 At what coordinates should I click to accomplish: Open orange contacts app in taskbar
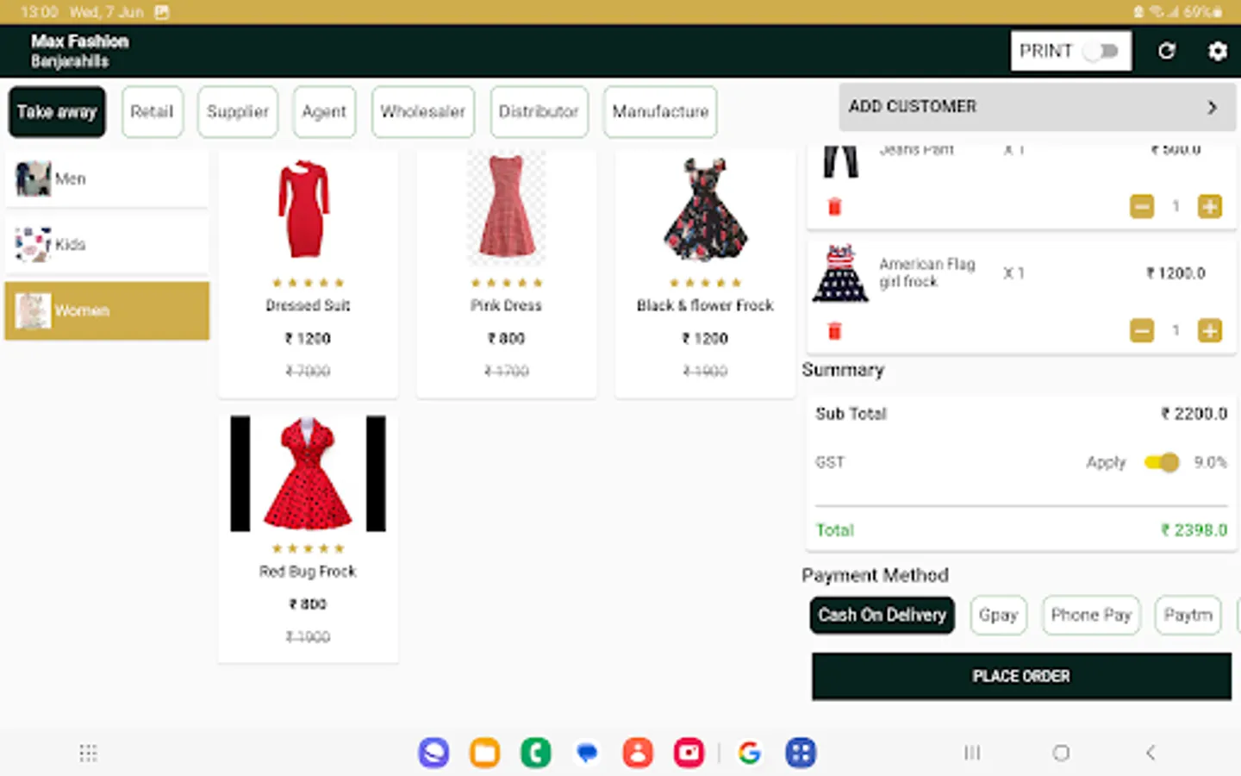638,753
